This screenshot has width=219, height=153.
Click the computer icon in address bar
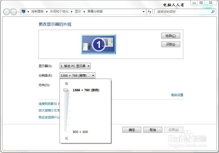tap(24, 12)
